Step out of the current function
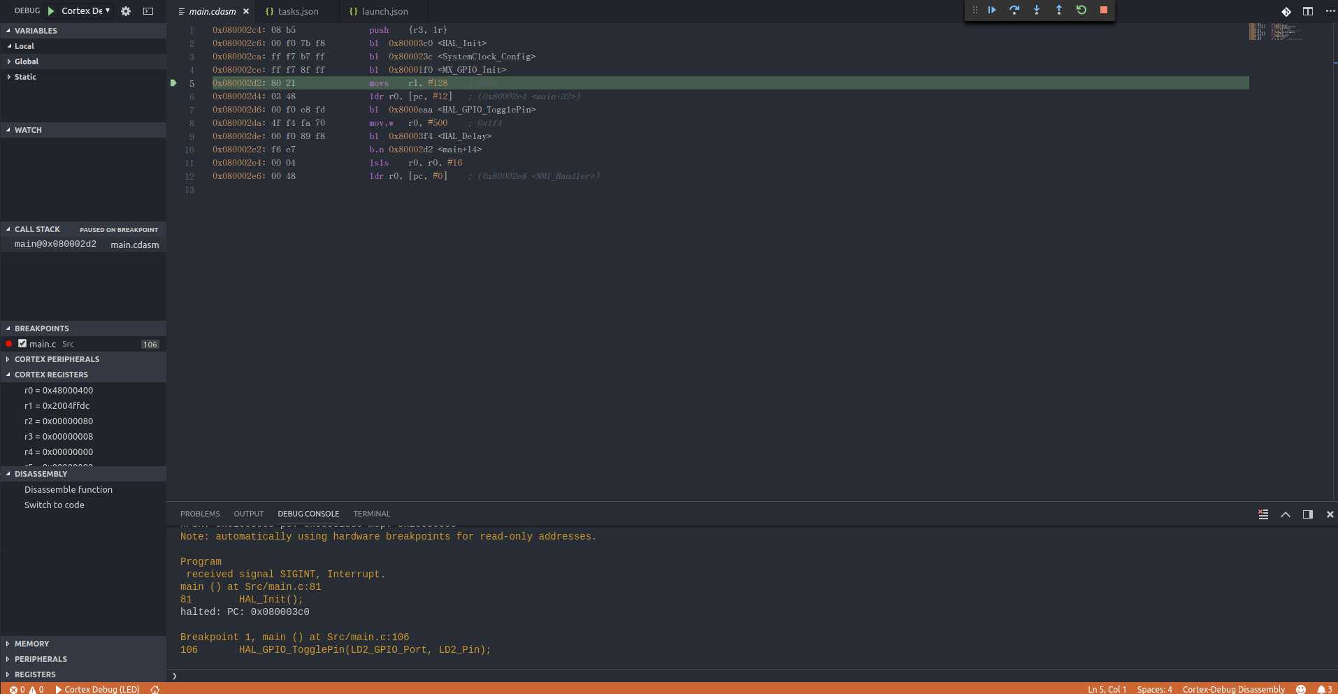This screenshot has width=1338, height=694. 1058,10
